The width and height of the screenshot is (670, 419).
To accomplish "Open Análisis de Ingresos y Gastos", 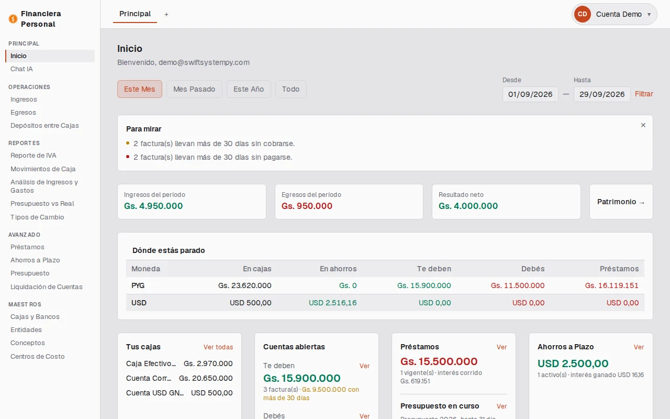I will [50, 186].
